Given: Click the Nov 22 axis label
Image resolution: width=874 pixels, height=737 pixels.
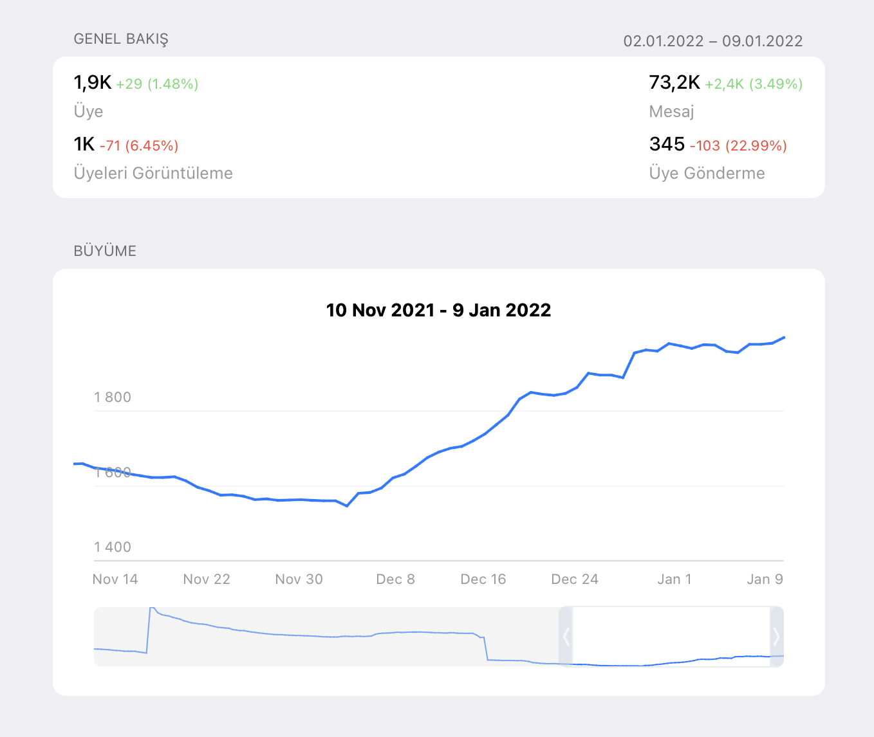Looking at the screenshot, I should (207, 579).
